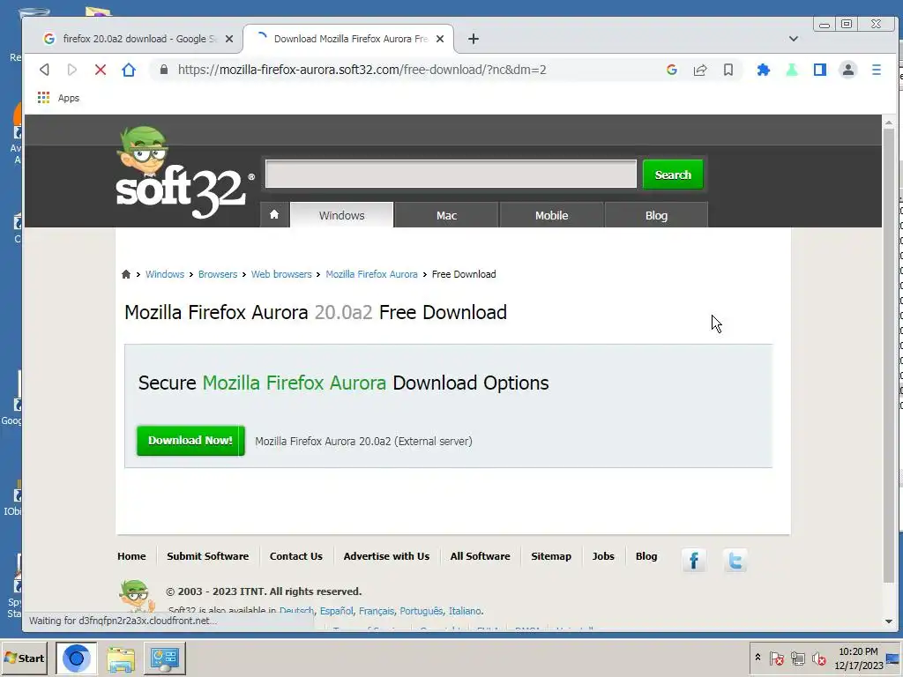Switch site language to Português
Viewport: 903px width, 677px height.
[x=421, y=611]
